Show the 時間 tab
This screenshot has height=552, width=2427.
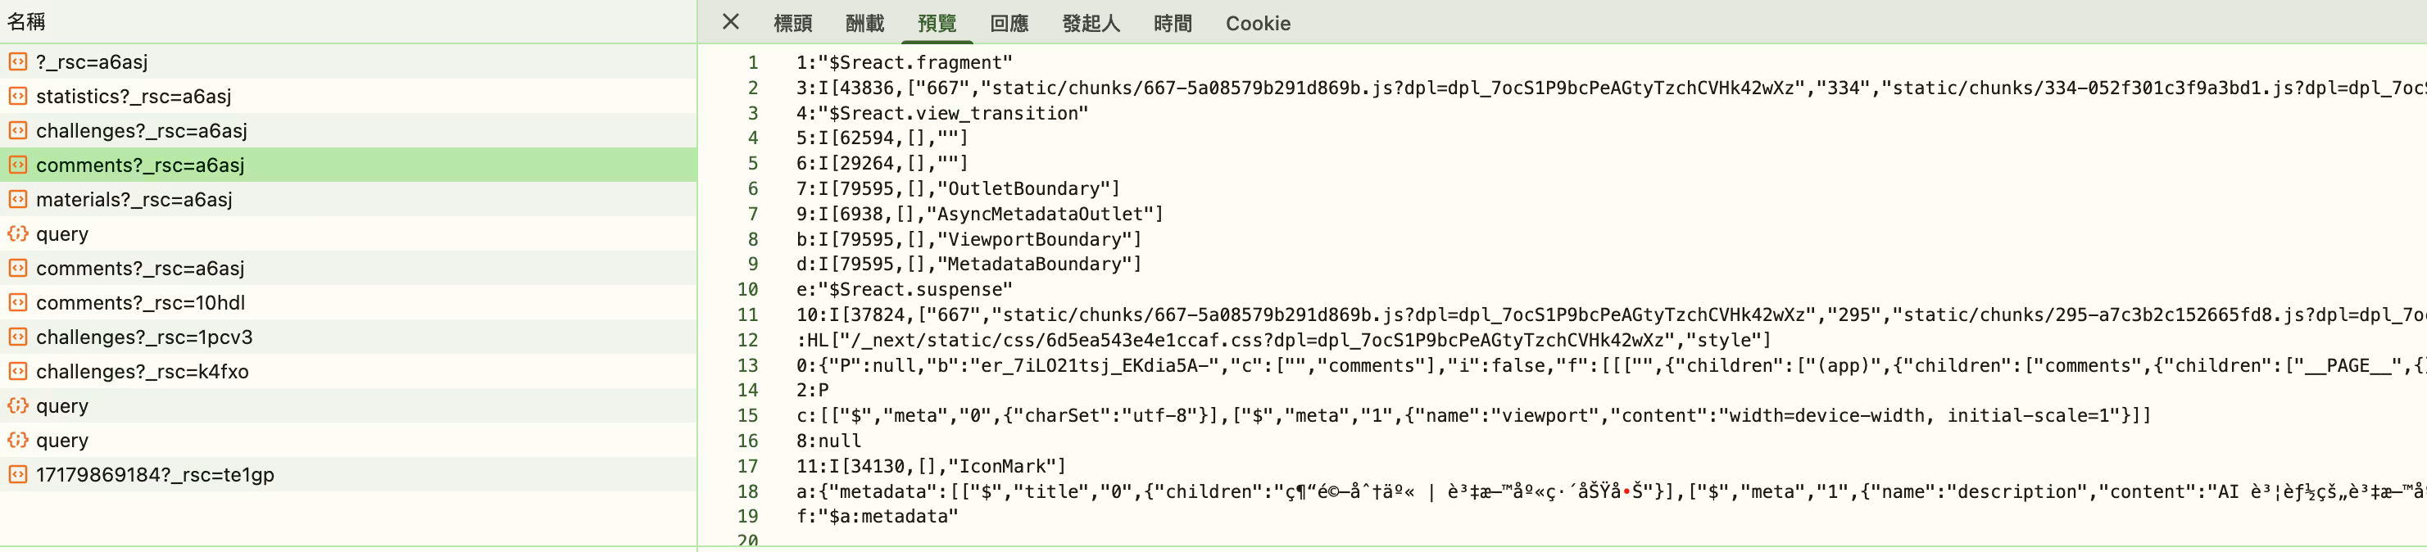point(1173,23)
